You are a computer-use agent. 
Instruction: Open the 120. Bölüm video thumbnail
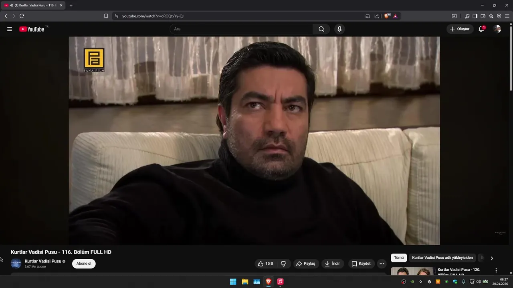pyautogui.click(x=412, y=271)
